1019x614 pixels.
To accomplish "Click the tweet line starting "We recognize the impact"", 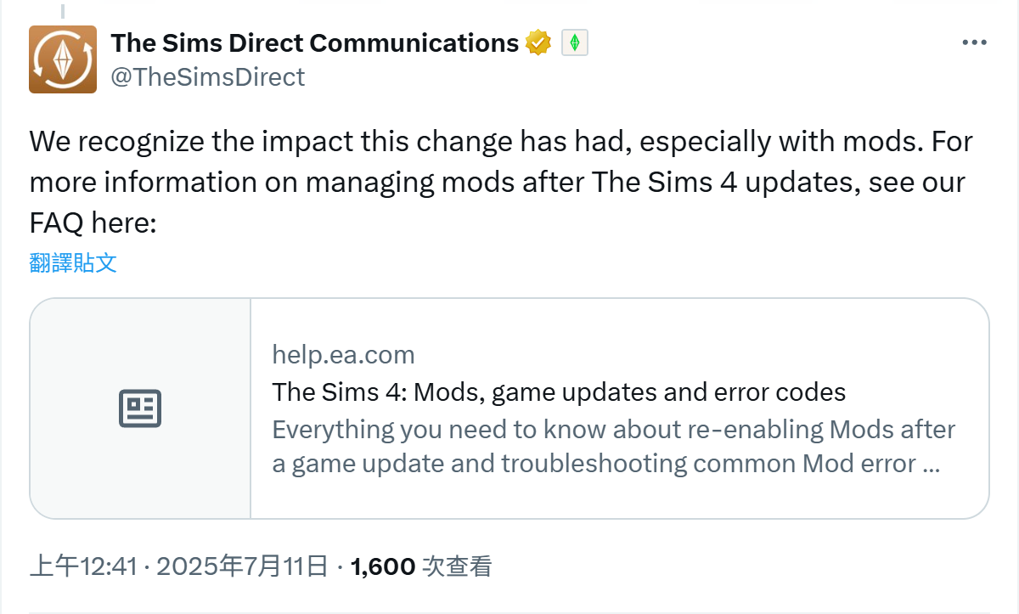I will click(501, 141).
